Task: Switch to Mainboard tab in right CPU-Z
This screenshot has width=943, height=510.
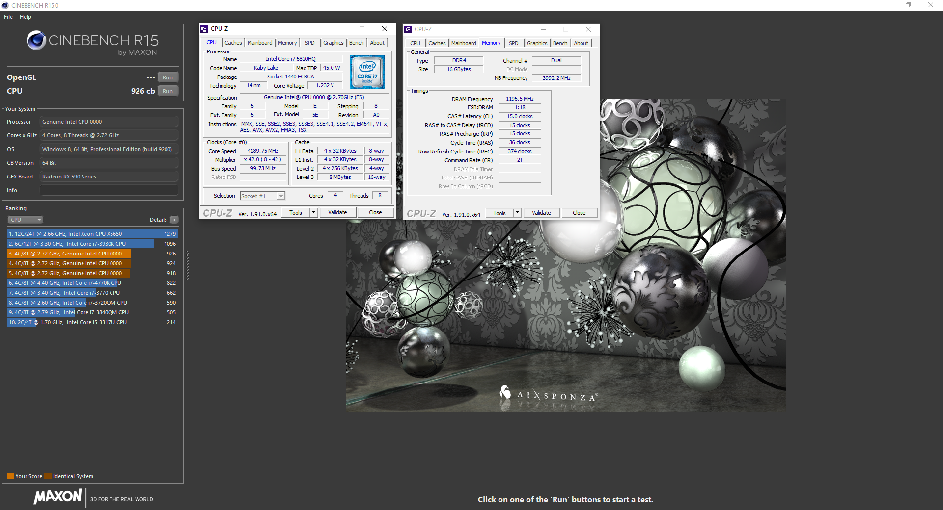Action: [x=464, y=43]
